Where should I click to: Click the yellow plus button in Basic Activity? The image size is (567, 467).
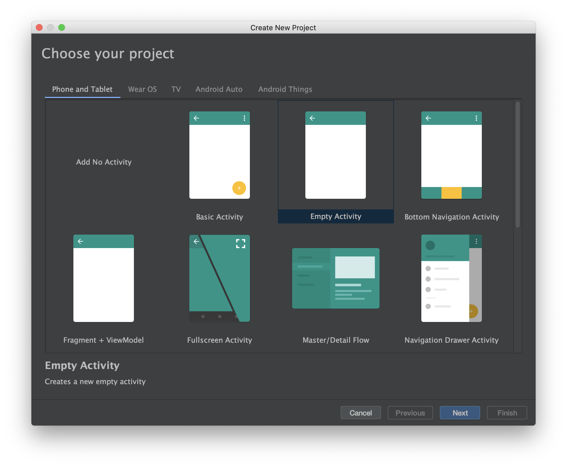click(x=239, y=188)
